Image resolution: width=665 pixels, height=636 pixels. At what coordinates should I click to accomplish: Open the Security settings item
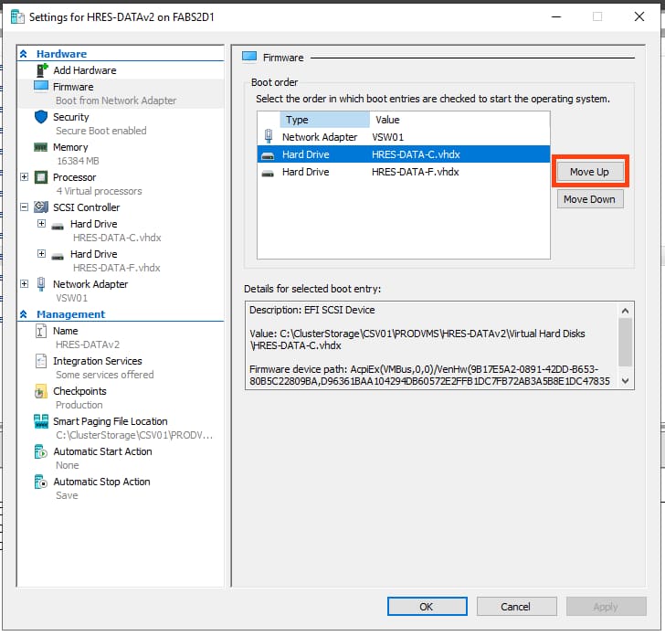tap(71, 117)
